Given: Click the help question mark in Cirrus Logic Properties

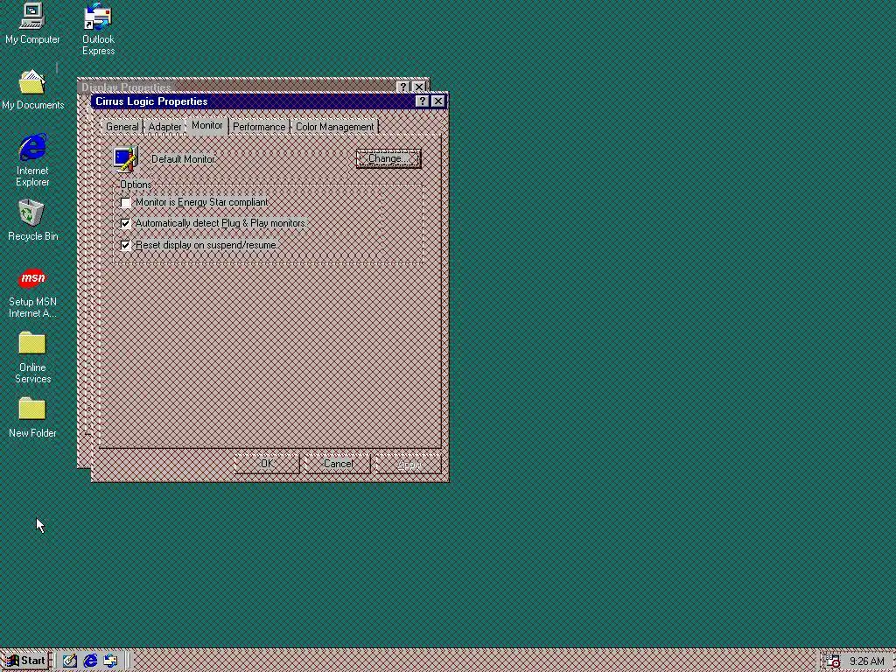Looking at the screenshot, I should point(422,101).
